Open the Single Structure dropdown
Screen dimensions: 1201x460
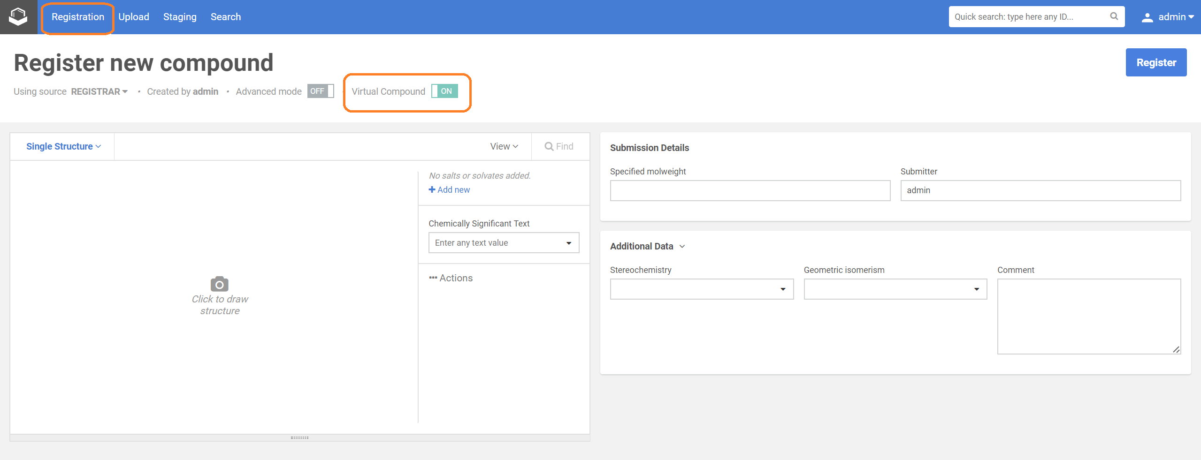coord(63,146)
